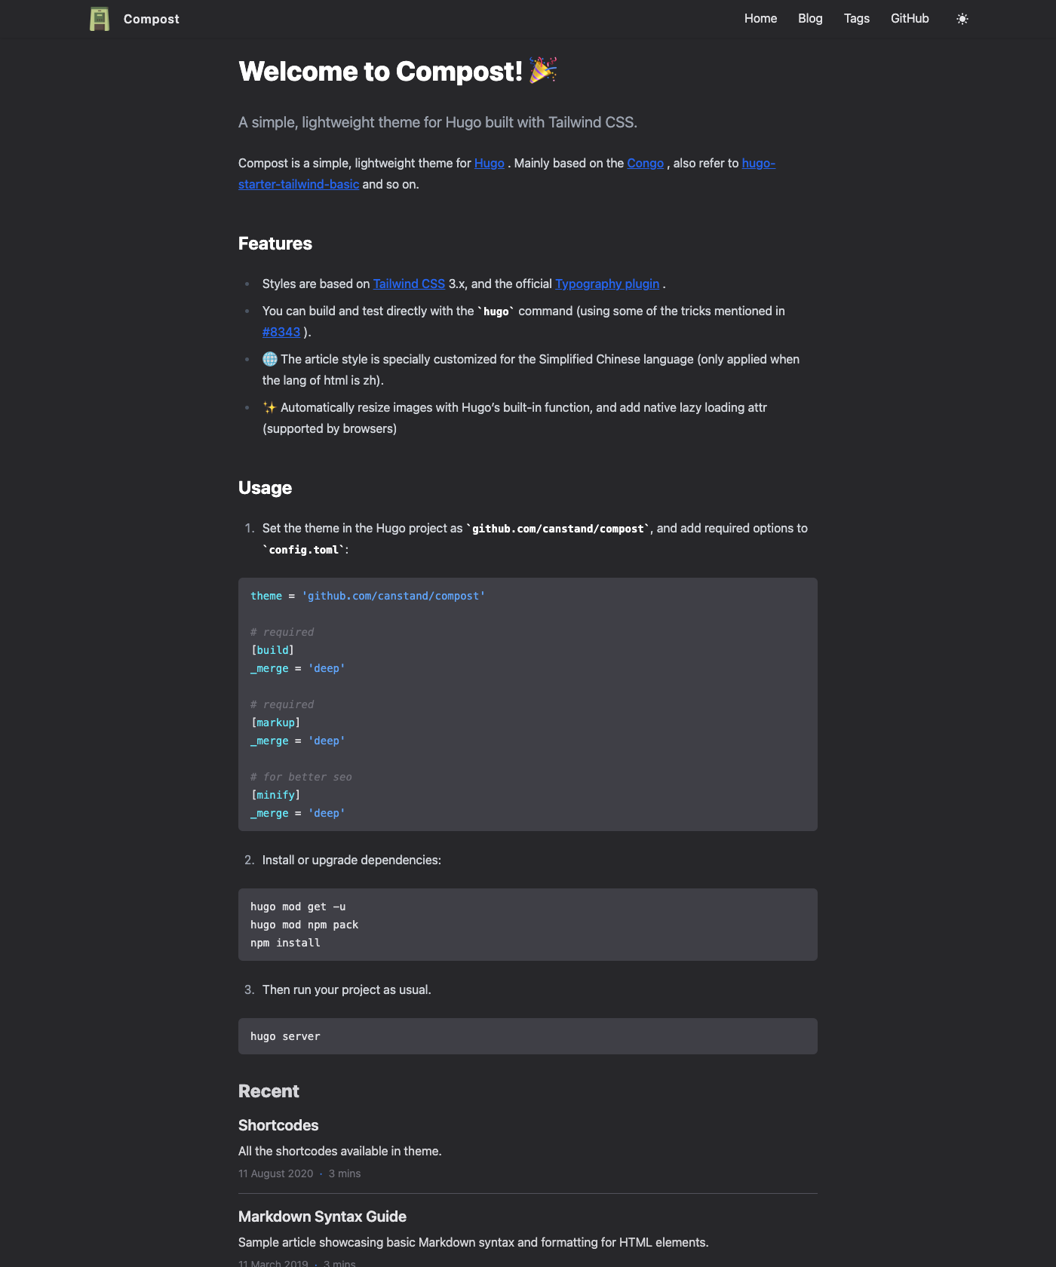Follow the #8343 issue link
The image size is (1056, 1267).
(281, 331)
